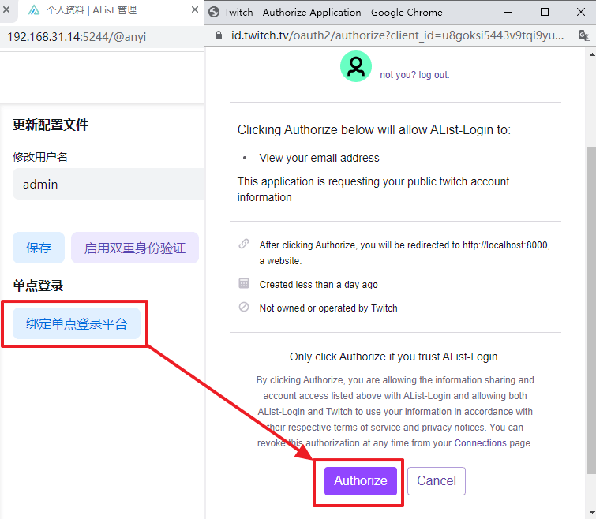Click the scrollbar up arrow in Twitch window
The image size is (596, 519).
[592, 54]
